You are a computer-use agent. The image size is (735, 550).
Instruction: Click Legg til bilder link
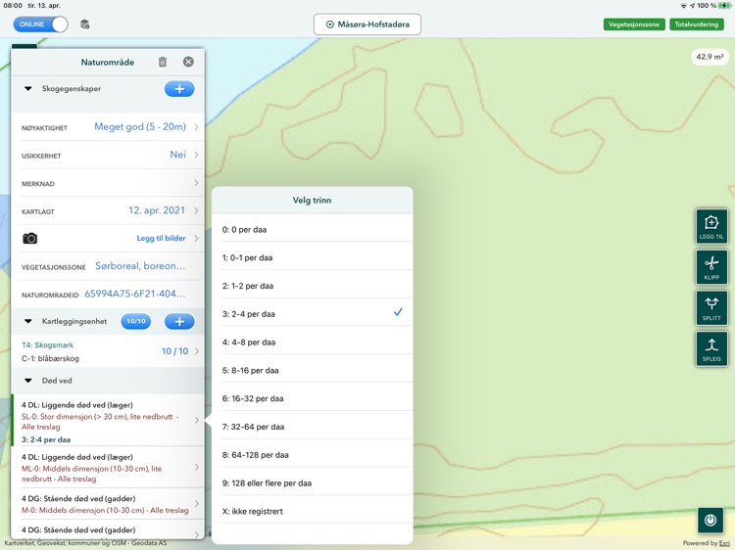pyautogui.click(x=162, y=238)
